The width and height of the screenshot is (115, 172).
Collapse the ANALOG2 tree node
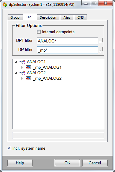pyautogui.click(x=16, y=73)
